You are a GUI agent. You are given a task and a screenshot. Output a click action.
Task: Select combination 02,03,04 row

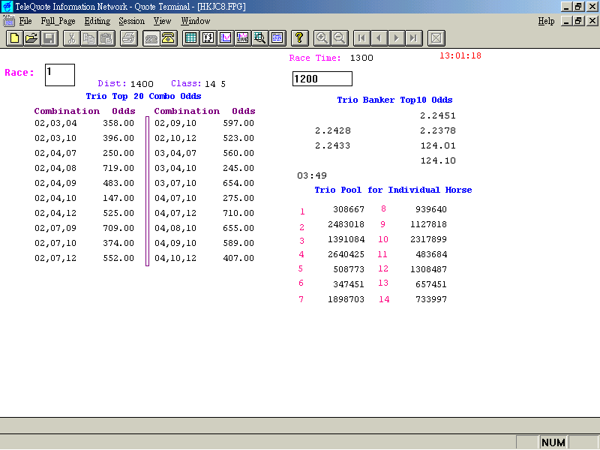coord(84,123)
